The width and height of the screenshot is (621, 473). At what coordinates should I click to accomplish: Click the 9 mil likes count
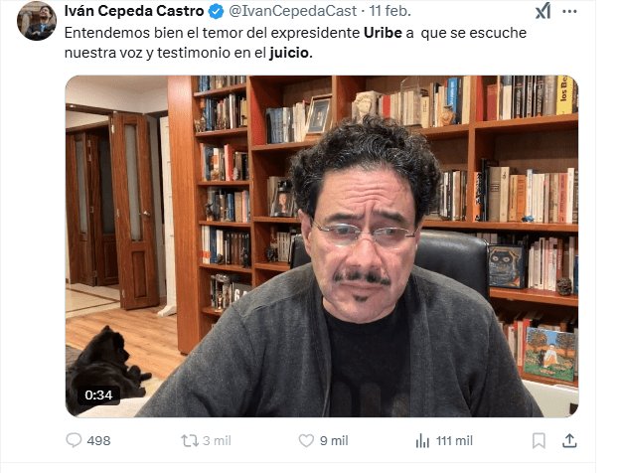pos(334,441)
